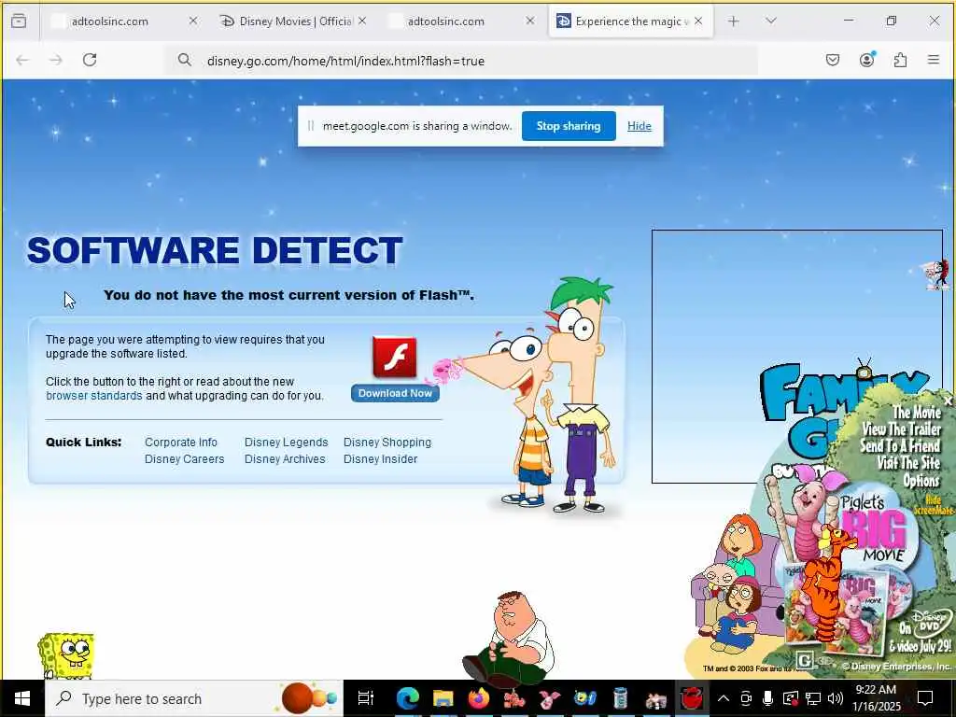Screen dimensions: 956x717
Task: Open a new browser tab
Action: pyautogui.click(x=734, y=21)
